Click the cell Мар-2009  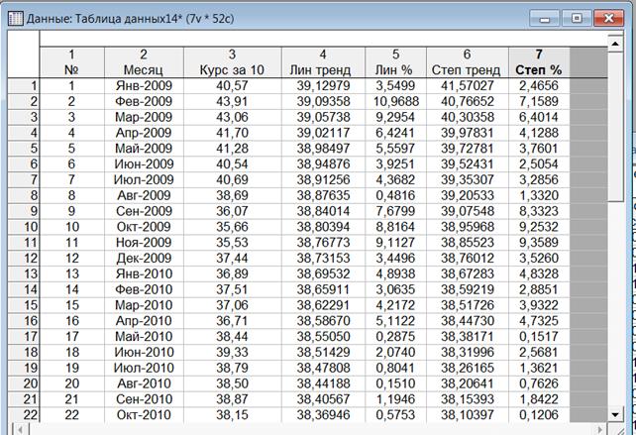[144, 117]
